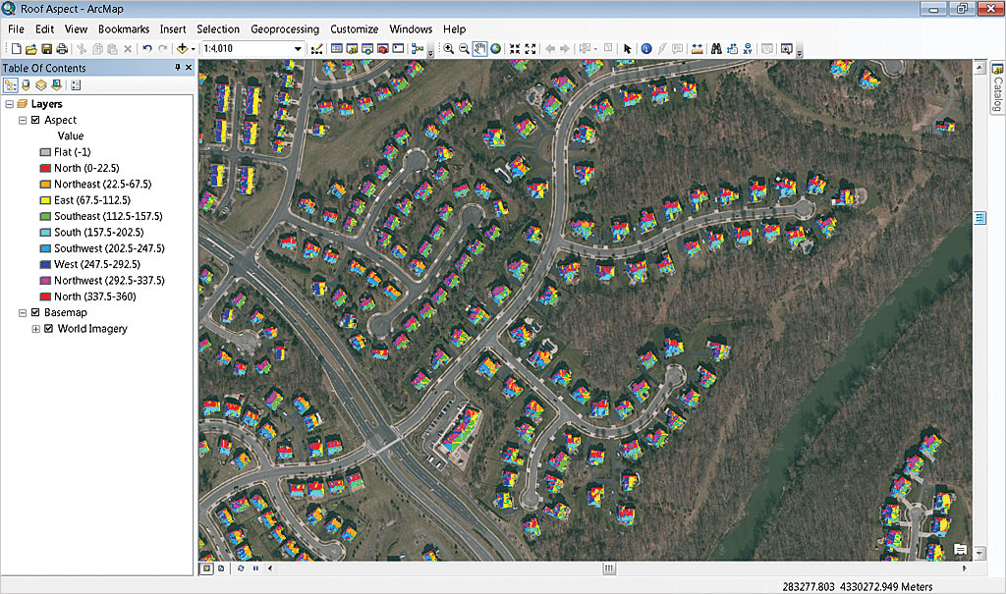
Task: Click the Flat (-1) gray swatch
Action: [x=45, y=152]
